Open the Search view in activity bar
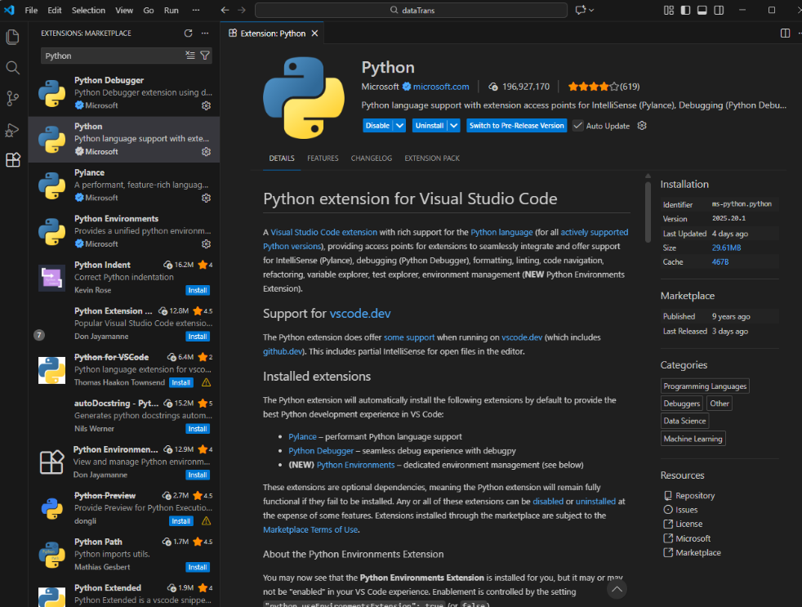Viewport: 802px width, 607px height. (13, 68)
